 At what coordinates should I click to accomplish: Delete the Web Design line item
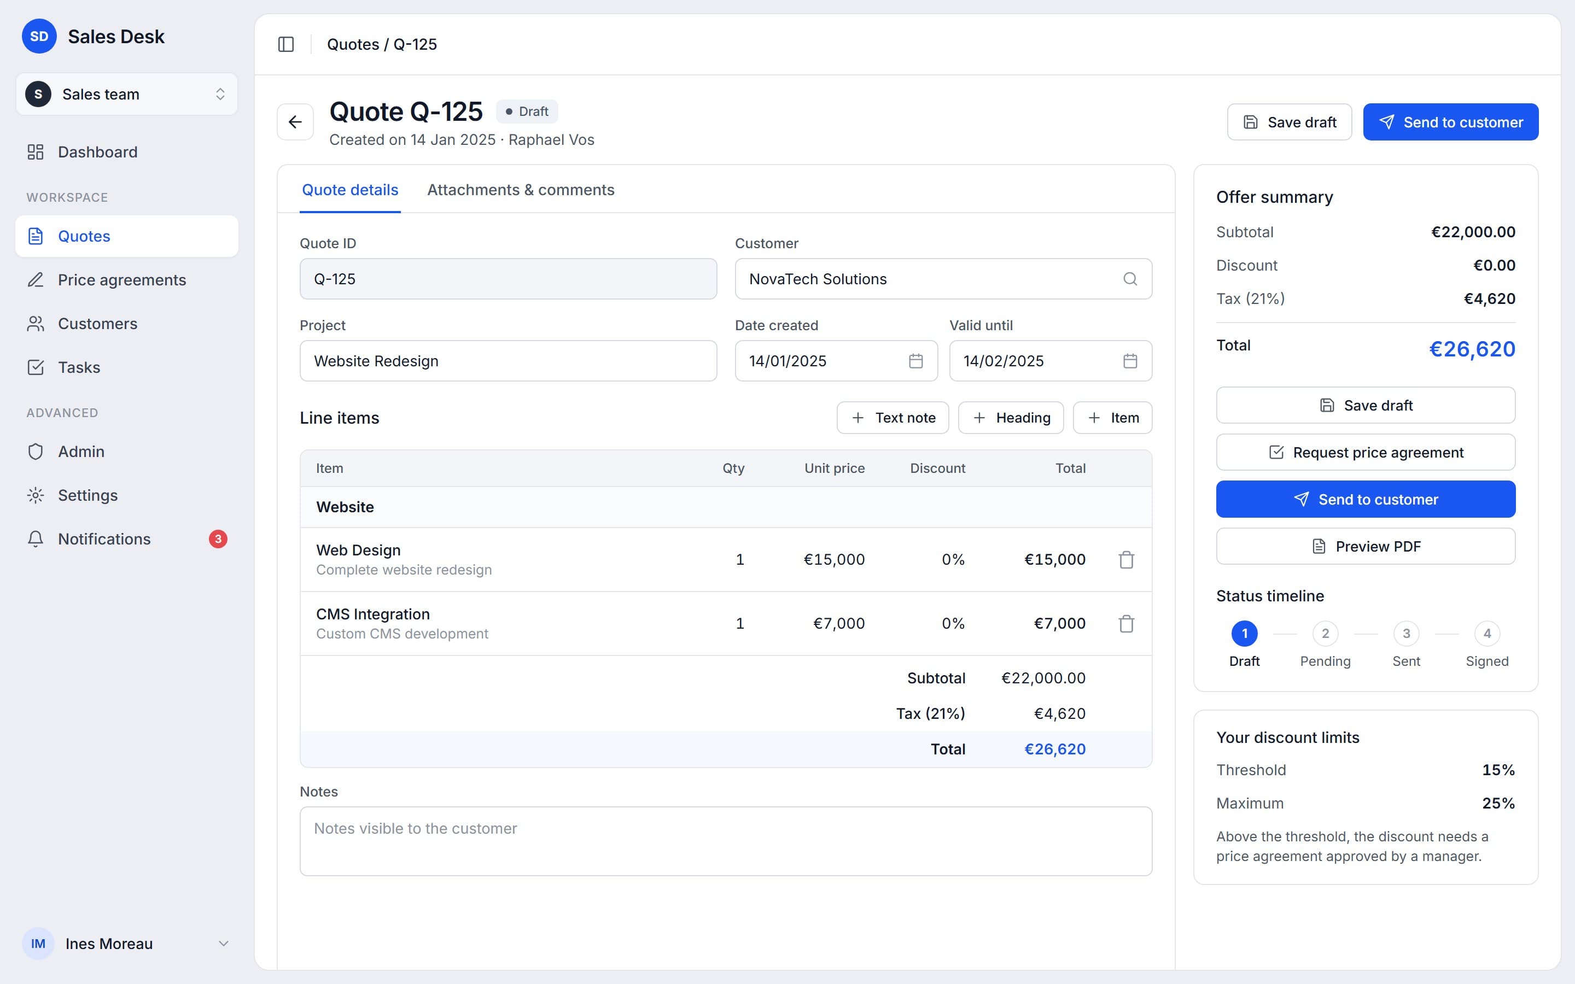[1126, 560]
